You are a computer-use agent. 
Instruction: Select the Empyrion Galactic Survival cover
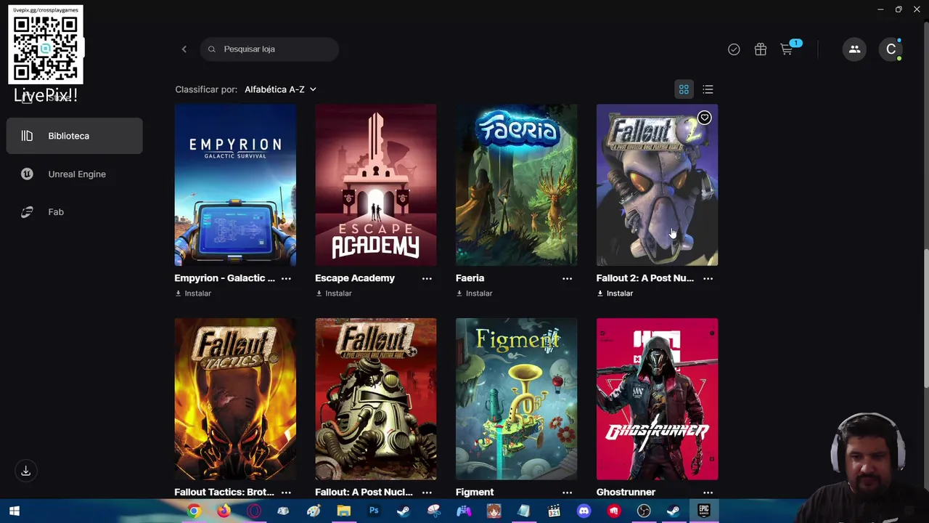click(x=235, y=185)
